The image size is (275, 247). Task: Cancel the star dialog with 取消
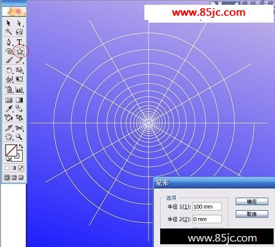[252, 214]
